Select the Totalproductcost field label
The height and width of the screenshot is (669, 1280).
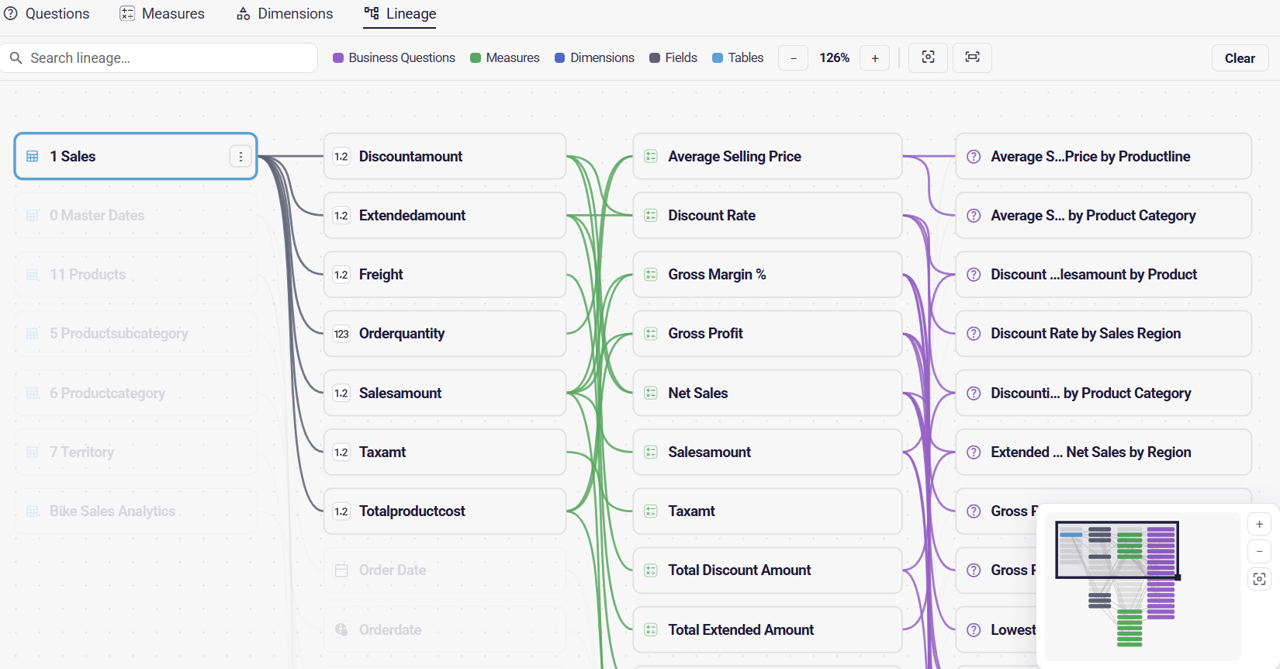[412, 511]
